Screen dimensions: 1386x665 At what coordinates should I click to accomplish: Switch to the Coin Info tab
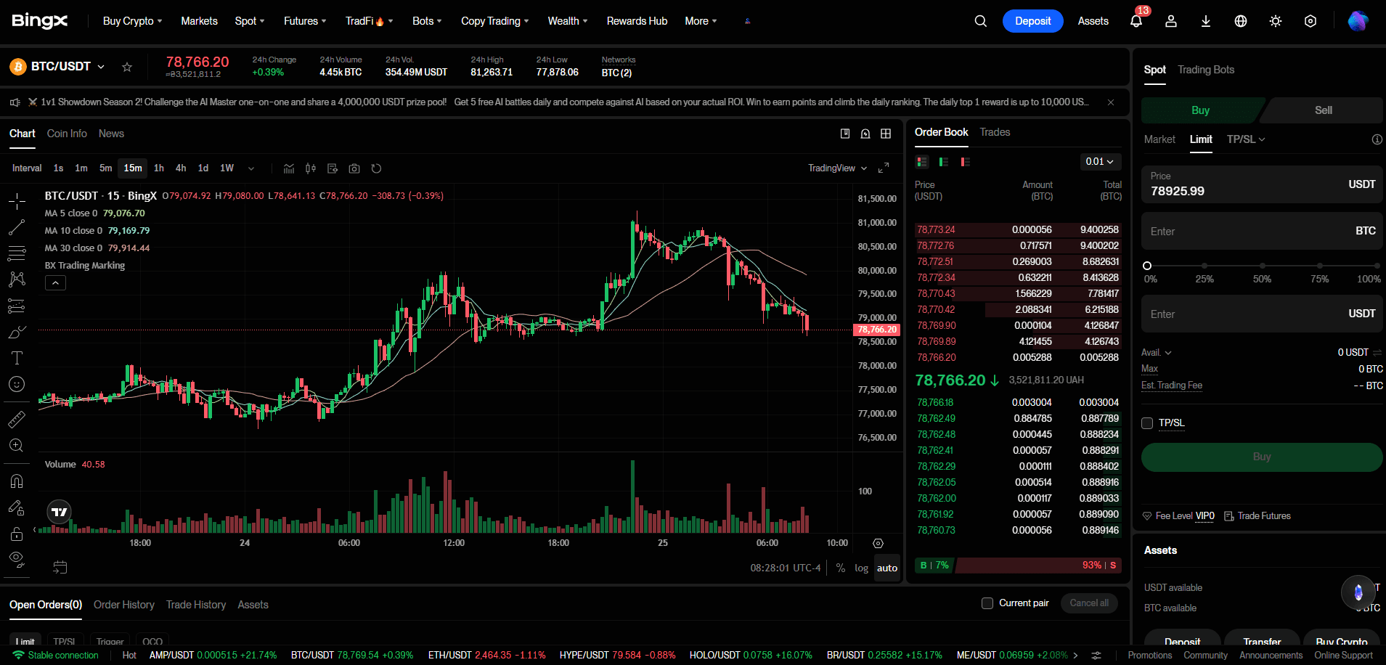pyautogui.click(x=67, y=134)
